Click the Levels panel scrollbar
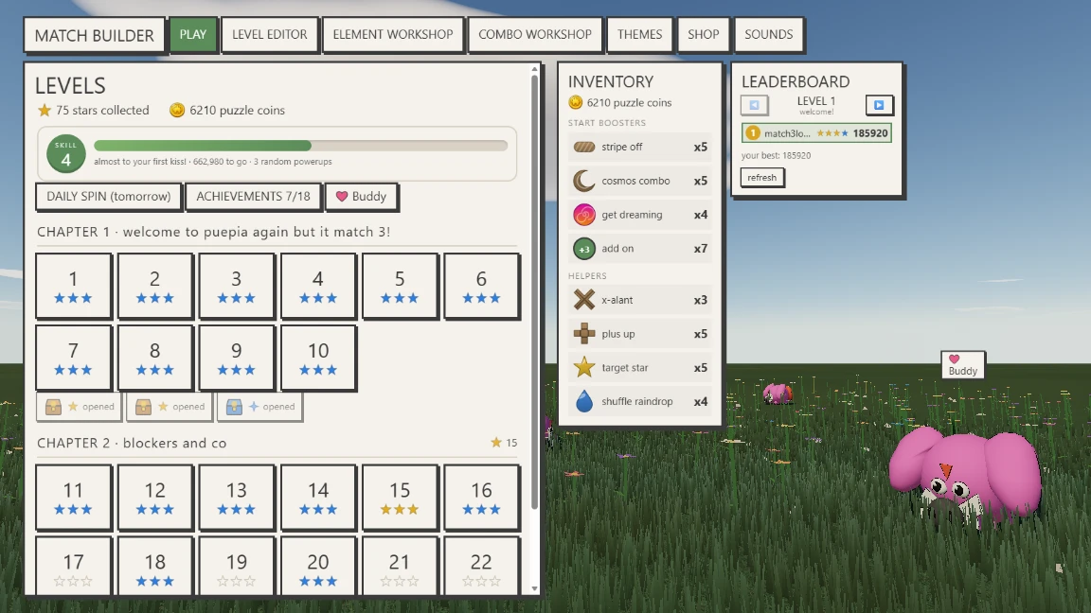 tap(534, 292)
